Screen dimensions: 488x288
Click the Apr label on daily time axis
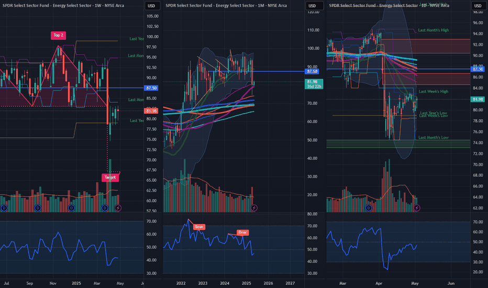point(379,283)
